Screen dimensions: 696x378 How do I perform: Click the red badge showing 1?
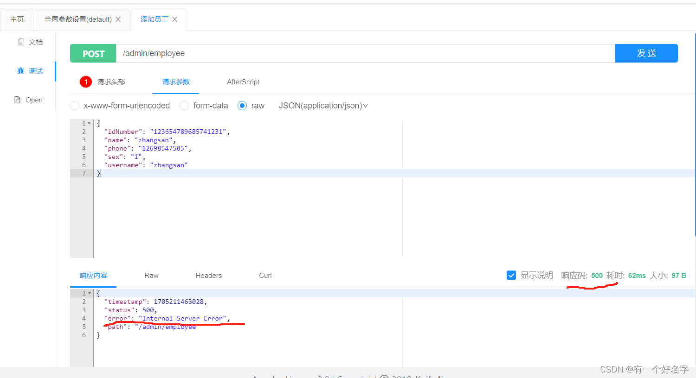coord(86,82)
